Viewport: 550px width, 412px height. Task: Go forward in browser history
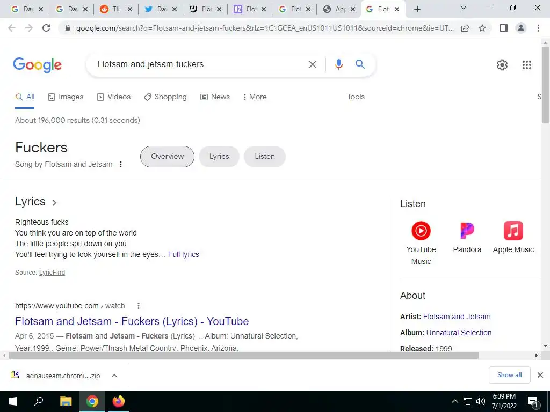coord(29,28)
